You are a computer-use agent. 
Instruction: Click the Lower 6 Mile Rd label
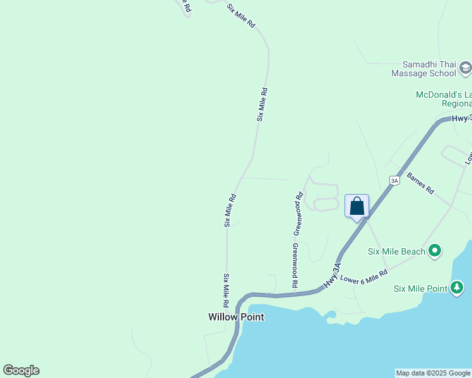(x=363, y=278)
